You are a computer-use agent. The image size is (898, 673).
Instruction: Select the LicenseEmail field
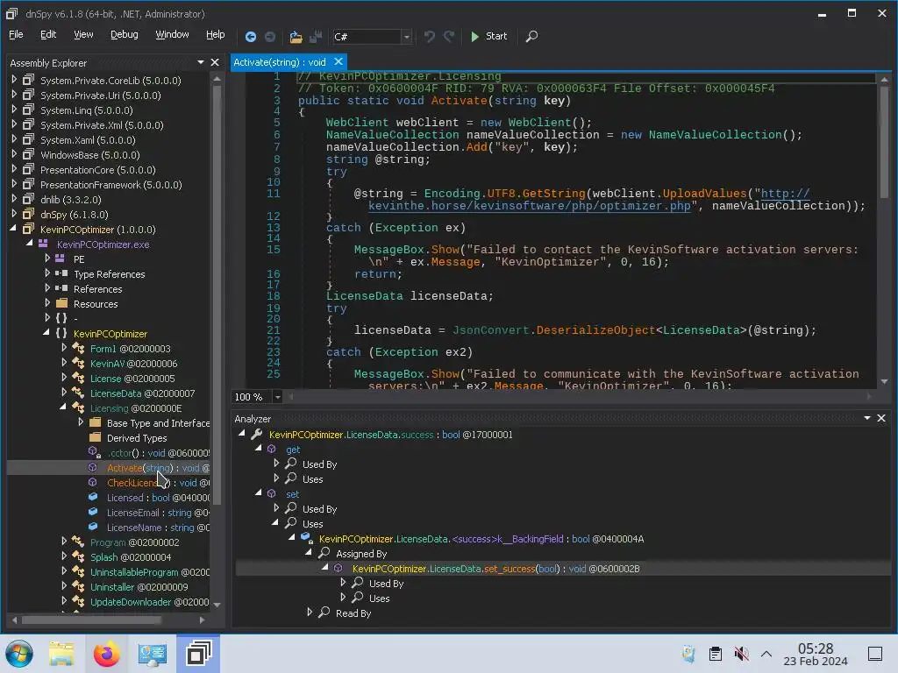[158, 513]
